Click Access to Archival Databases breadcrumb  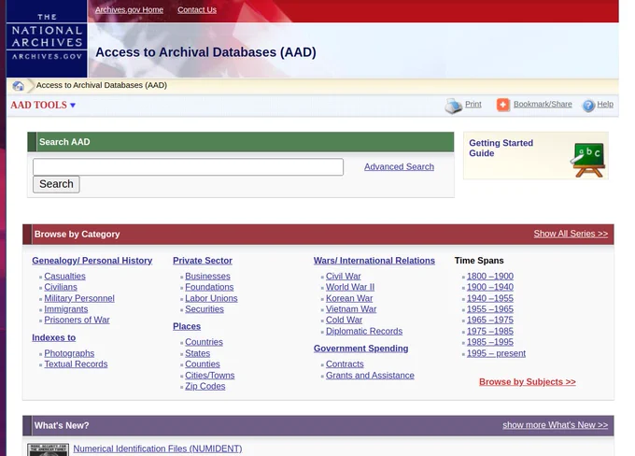[102, 85]
